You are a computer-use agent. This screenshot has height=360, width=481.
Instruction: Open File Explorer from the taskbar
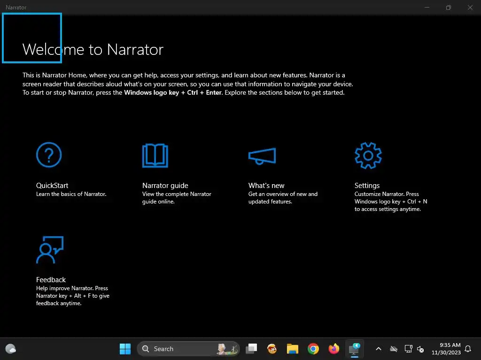point(293,349)
